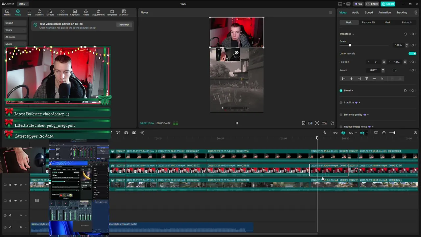Click the Rotate dial knob
421x237 pixels.
coord(395,70)
